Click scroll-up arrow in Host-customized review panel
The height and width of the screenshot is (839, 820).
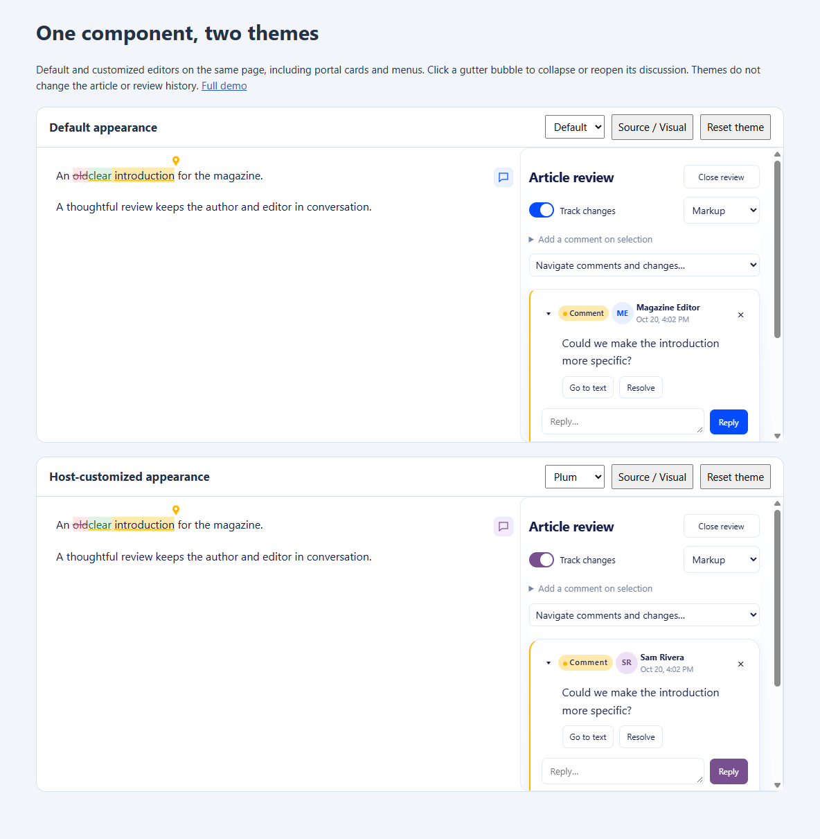point(778,504)
